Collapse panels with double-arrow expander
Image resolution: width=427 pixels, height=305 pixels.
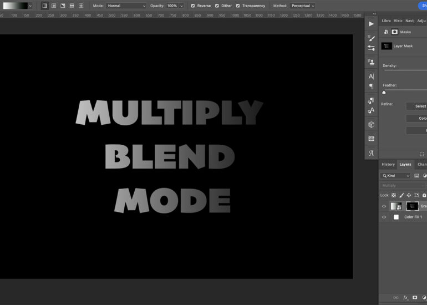pyautogui.click(x=374, y=14)
